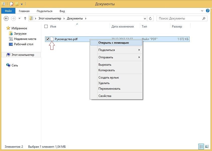212x151 pixels.
Task: Expand the Этот компьютер breadcrumb arrow
Action: [x=64, y=18]
